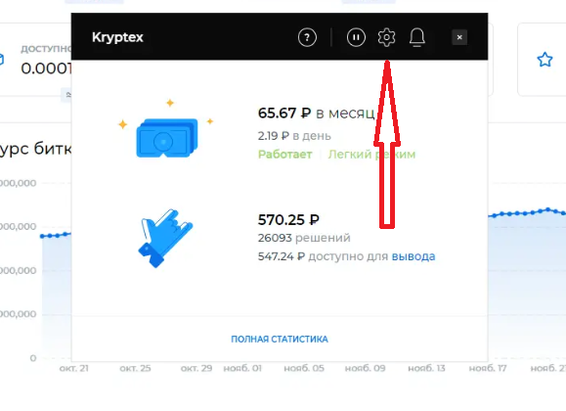Viewport: 566px width, 411px height.
Task: Click the blue money bills illustration
Action: coord(166,138)
